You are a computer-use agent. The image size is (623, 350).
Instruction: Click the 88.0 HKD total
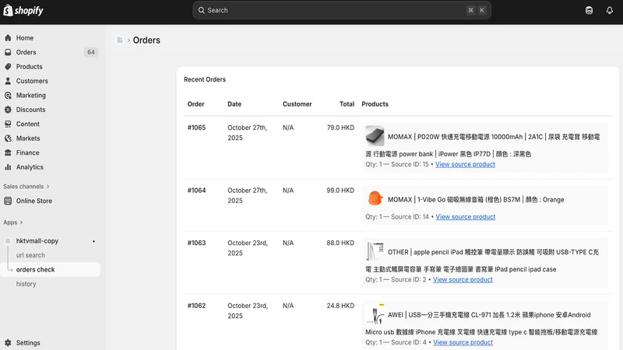tap(340, 243)
